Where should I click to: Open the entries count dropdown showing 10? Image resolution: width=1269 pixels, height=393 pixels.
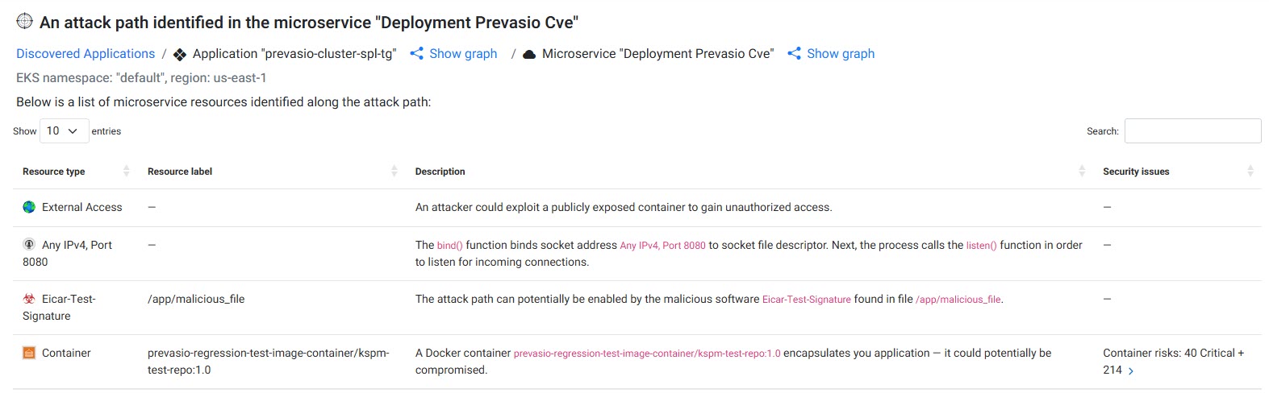64,130
